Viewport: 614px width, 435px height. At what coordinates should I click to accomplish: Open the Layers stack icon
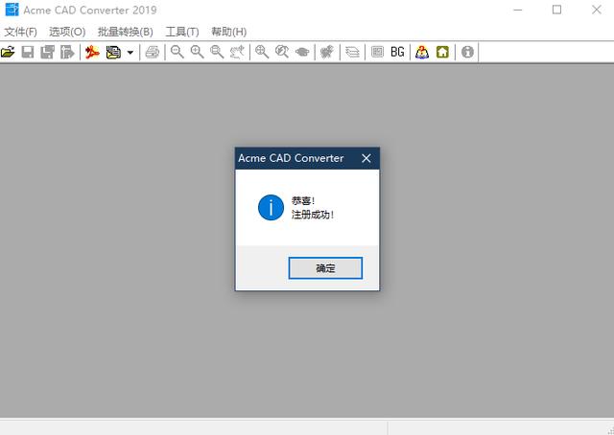[352, 52]
